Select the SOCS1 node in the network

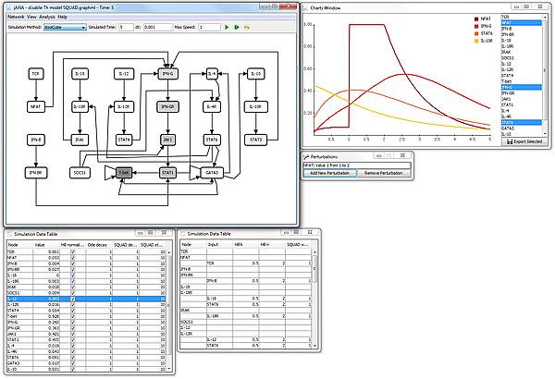click(80, 172)
